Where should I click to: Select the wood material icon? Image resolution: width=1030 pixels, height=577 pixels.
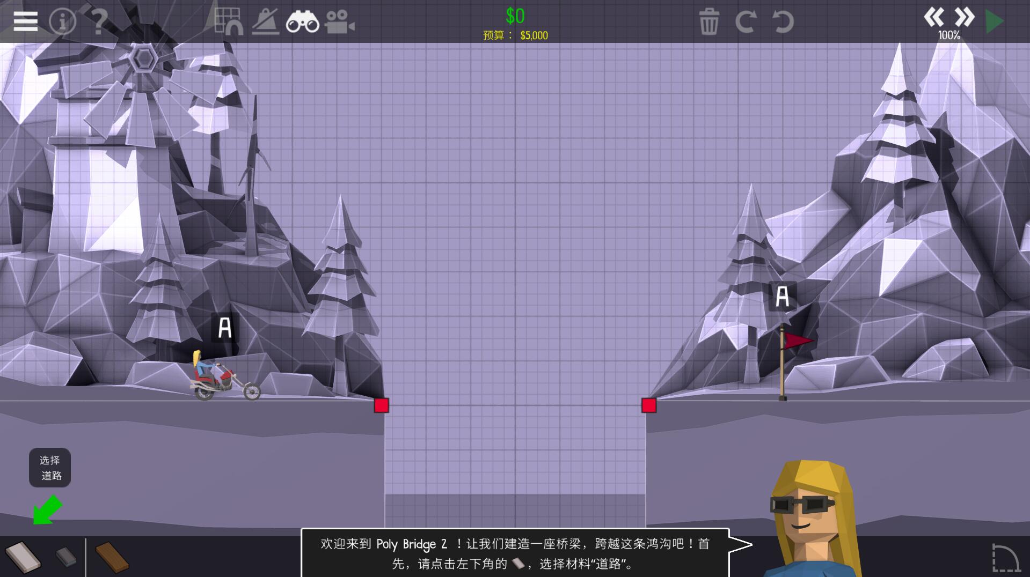click(x=112, y=557)
